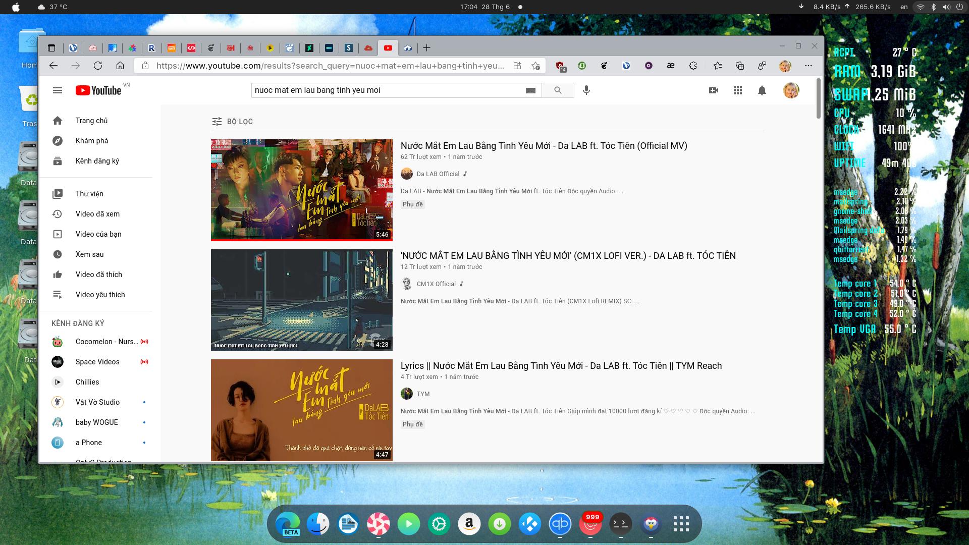
Task: Visit the CM1X Official channel
Action: tap(436, 284)
